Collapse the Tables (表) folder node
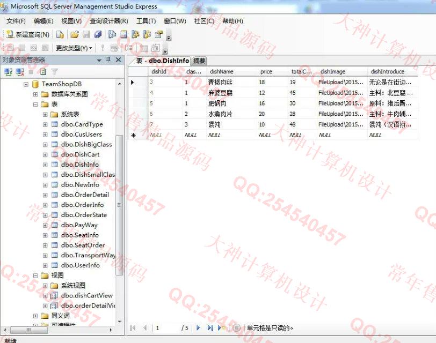The height and width of the screenshot is (343, 436). [35, 105]
